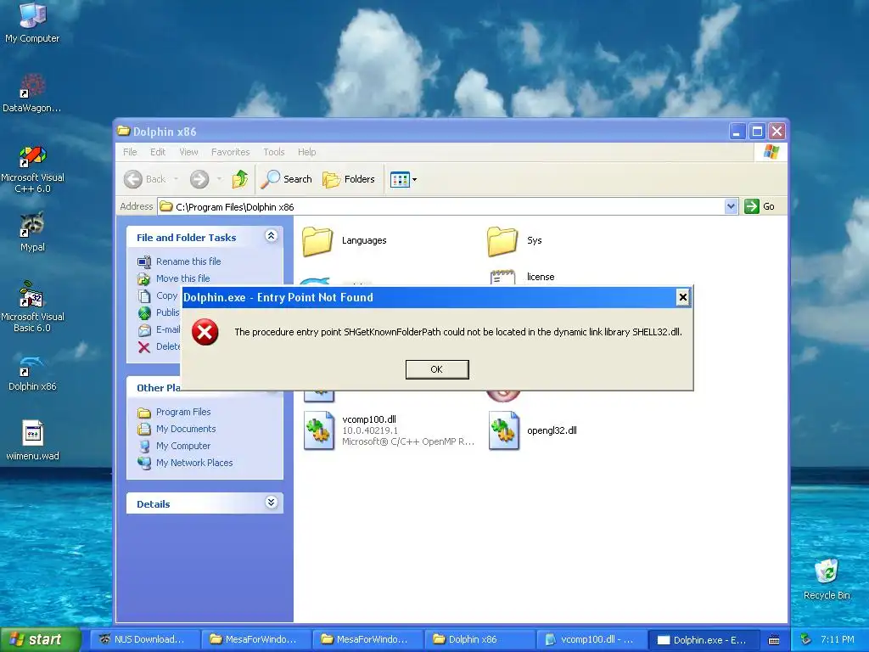
Task: Open the View menu
Action: pos(188,152)
